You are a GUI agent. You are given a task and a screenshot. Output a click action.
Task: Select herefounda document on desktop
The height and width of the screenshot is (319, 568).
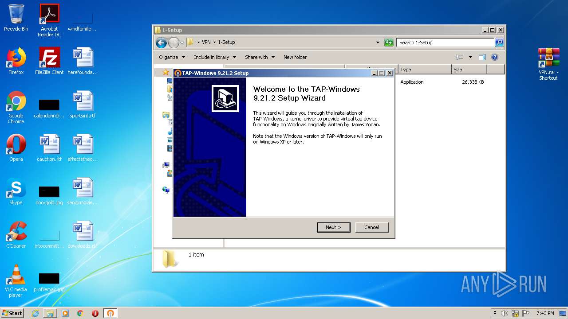coord(83,61)
